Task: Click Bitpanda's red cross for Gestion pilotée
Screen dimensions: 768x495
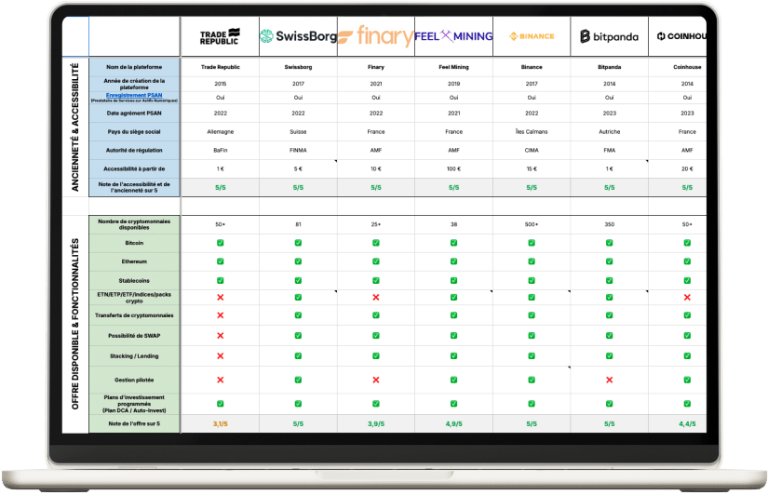Action: point(610,380)
